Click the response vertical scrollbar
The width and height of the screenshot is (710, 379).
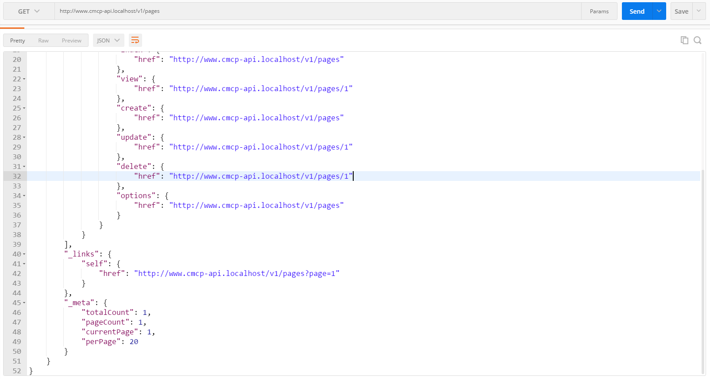coord(702,265)
